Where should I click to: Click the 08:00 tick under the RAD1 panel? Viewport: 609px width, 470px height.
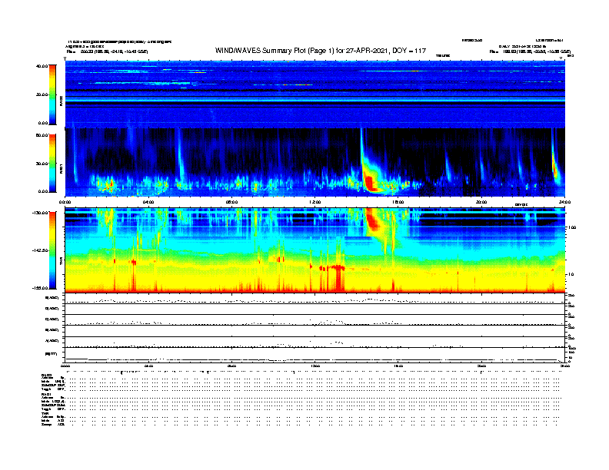(231, 202)
